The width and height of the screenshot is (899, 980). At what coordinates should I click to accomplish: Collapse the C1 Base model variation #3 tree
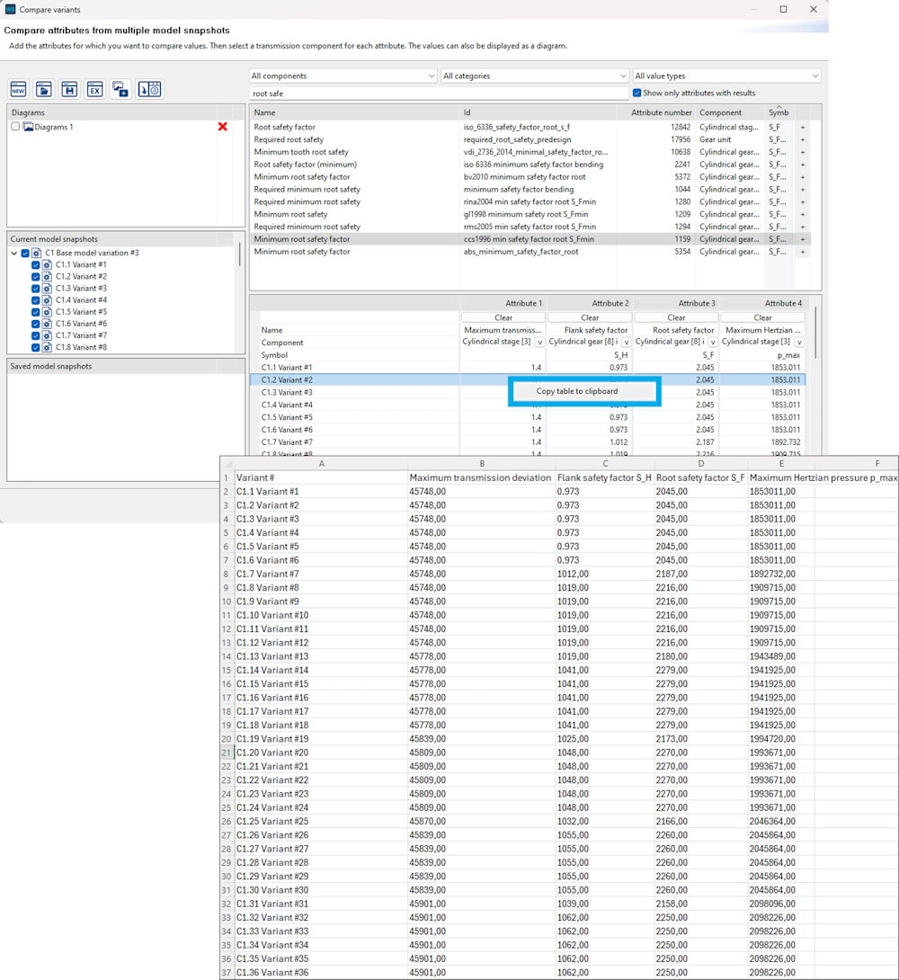click(x=13, y=253)
